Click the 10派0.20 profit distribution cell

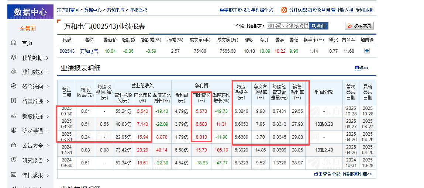(x=324, y=124)
